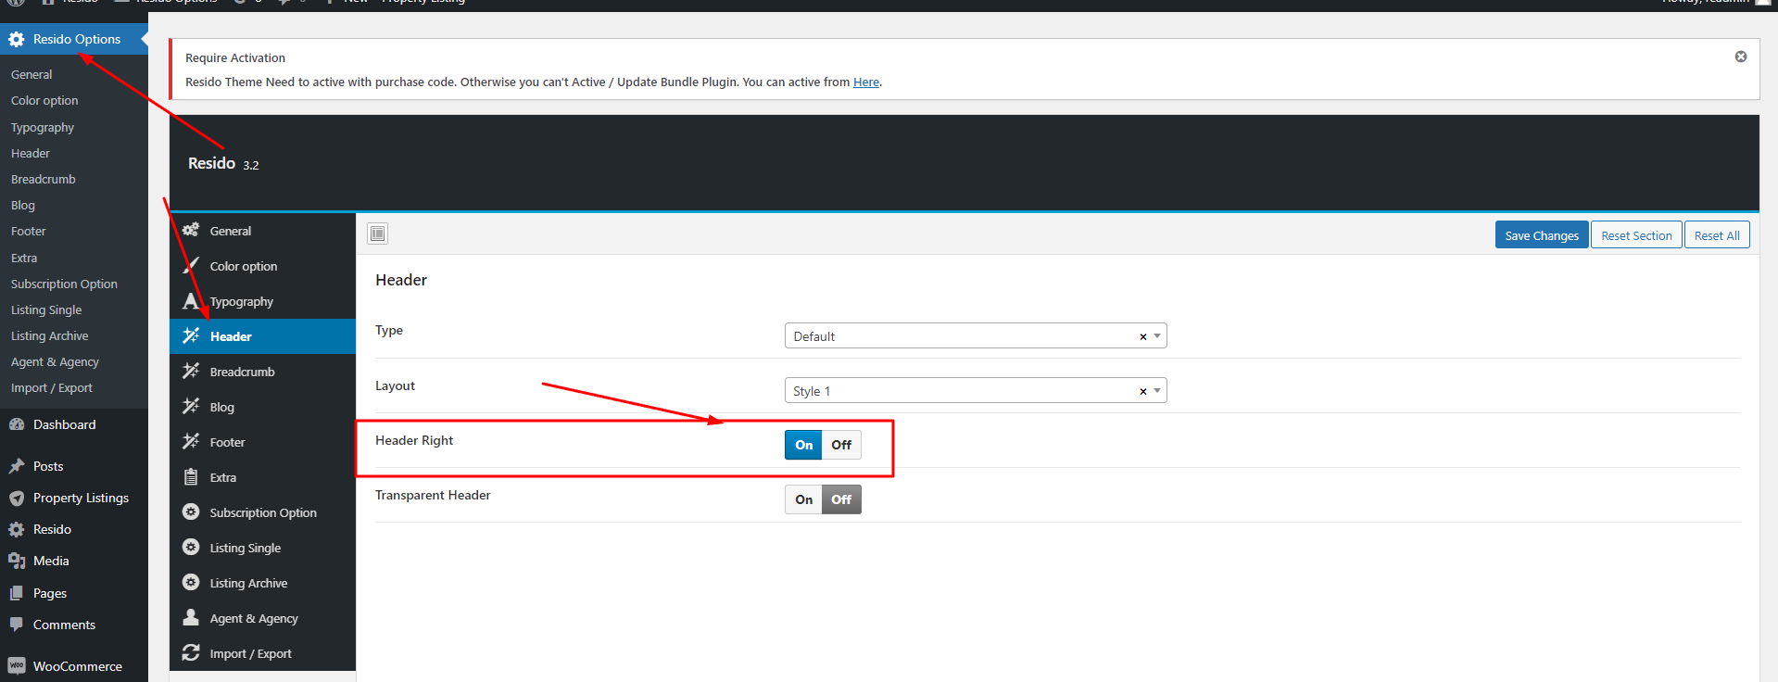The height and width of the screenshot is (682, 1778).
Task: Open WooCommerce admin menu
Action: pyautogui.click(x=74, y=666)
